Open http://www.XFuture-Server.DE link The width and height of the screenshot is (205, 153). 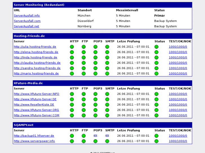(35, 99)
